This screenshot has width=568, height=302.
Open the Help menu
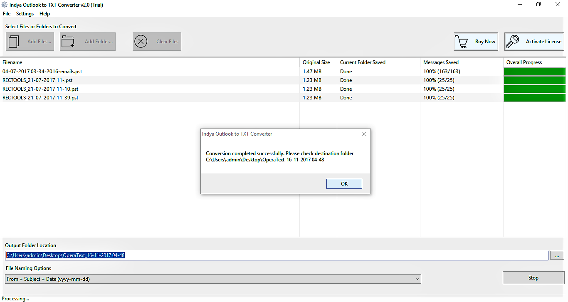(x=44, y=14)
